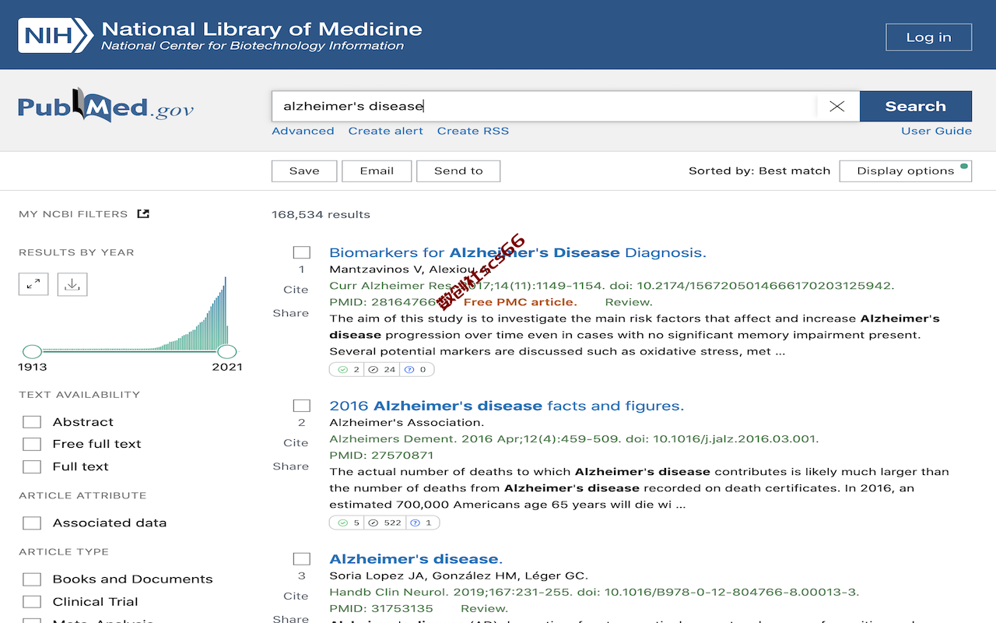Click the 168,534 results count text

(x=321, y=214)
